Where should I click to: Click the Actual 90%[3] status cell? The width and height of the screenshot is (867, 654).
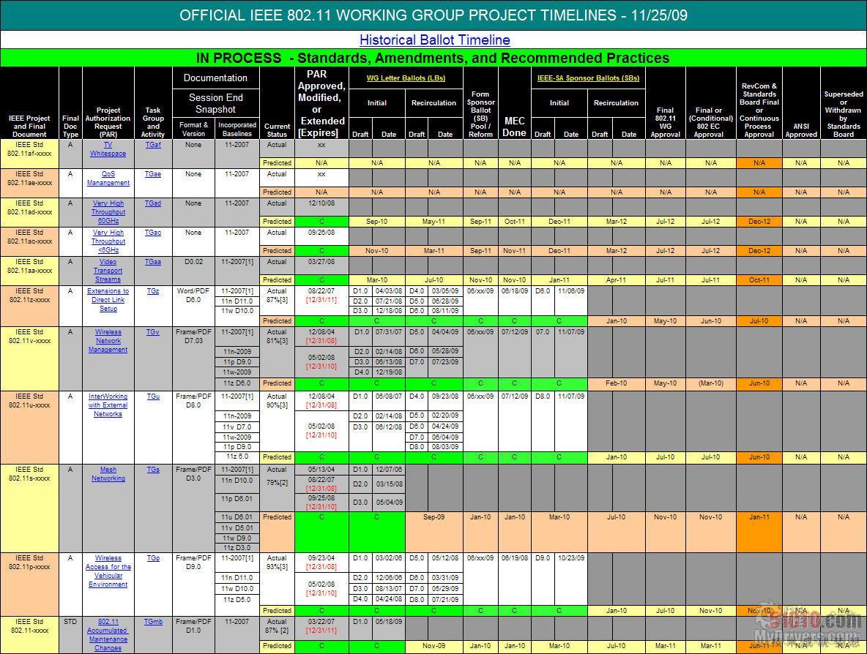pyautogui.click(x=277, y=421)
